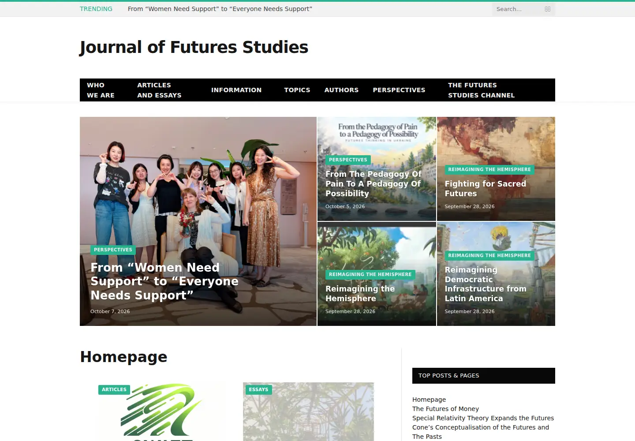
Task: Open The Futures Studies Channel menu
Action: [x=481, y=90]
